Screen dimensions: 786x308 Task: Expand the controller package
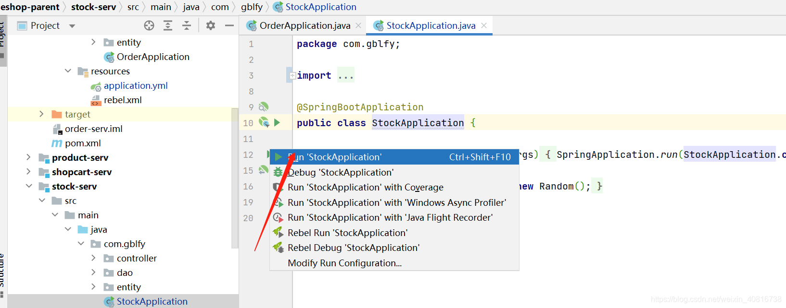point(93,258)
